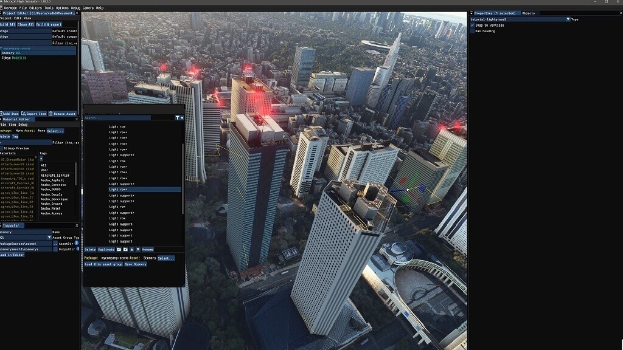This screenshot has height=350, width=623.
Task: Open Project menu in Project Editor
Action: point(6,18)
